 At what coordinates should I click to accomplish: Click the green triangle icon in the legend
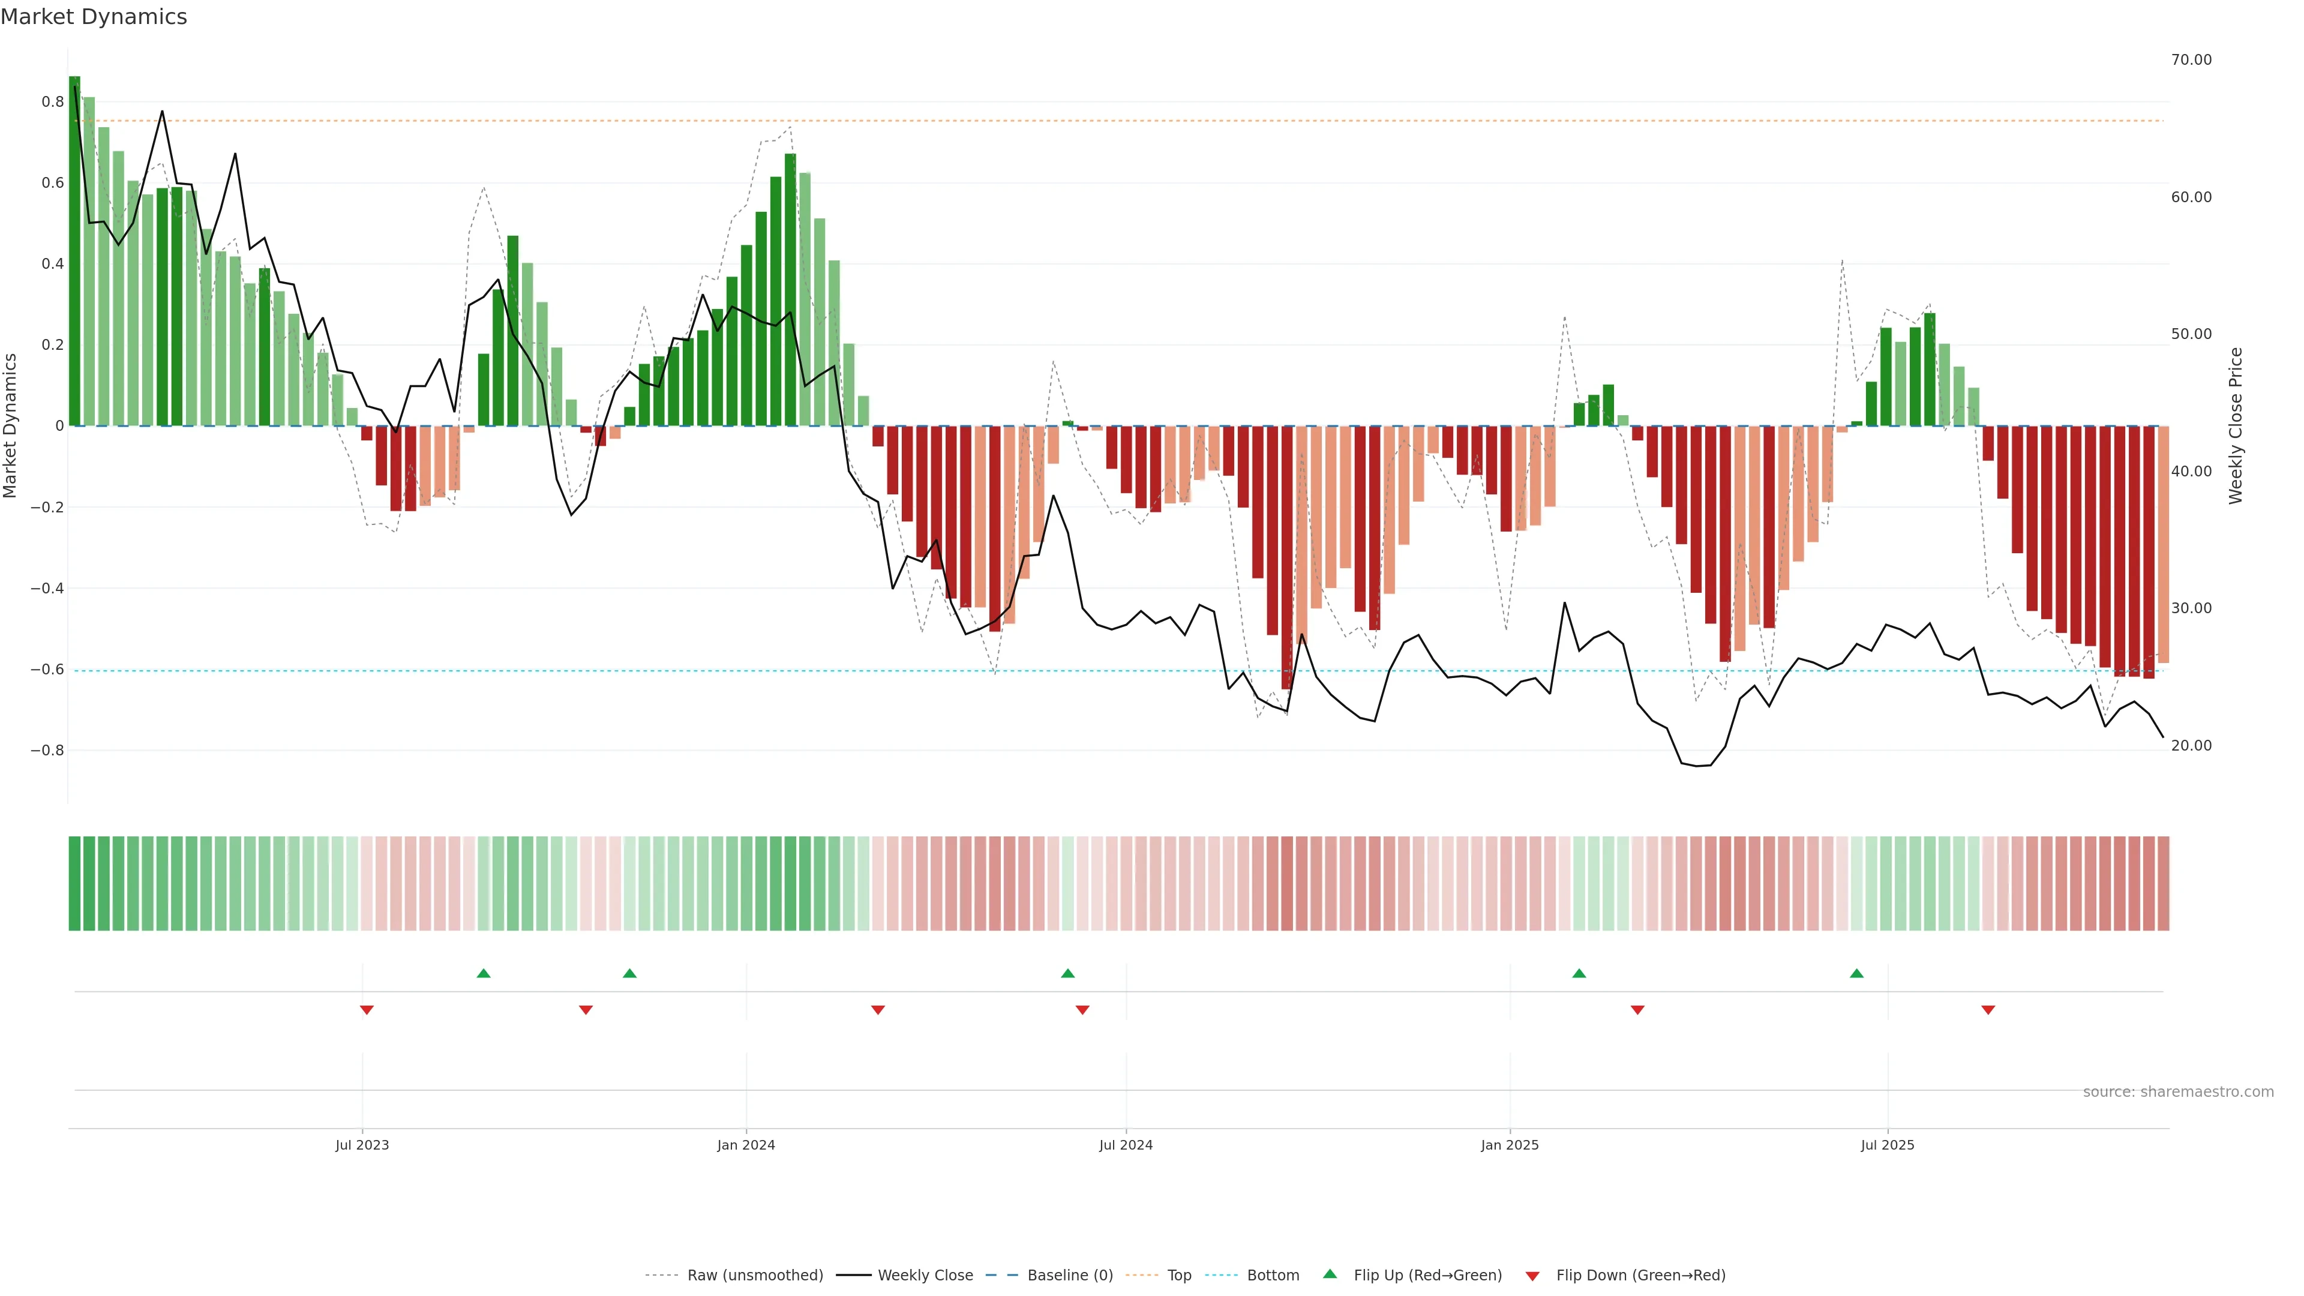pos(1330,1274)
